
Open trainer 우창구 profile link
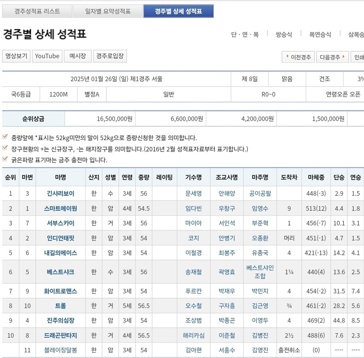(x=226, y=209)
